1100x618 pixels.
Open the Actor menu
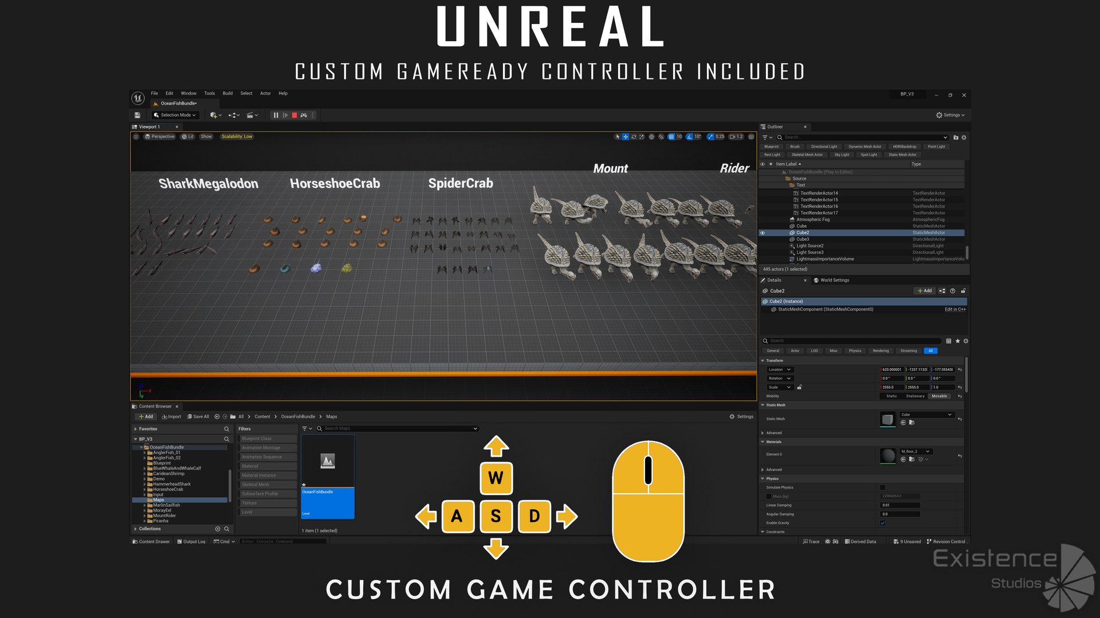click(265, 93)
